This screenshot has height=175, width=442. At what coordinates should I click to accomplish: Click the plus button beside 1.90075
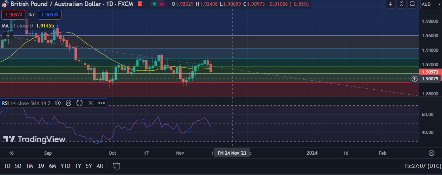pyautogui.click(x=414, y=79)
